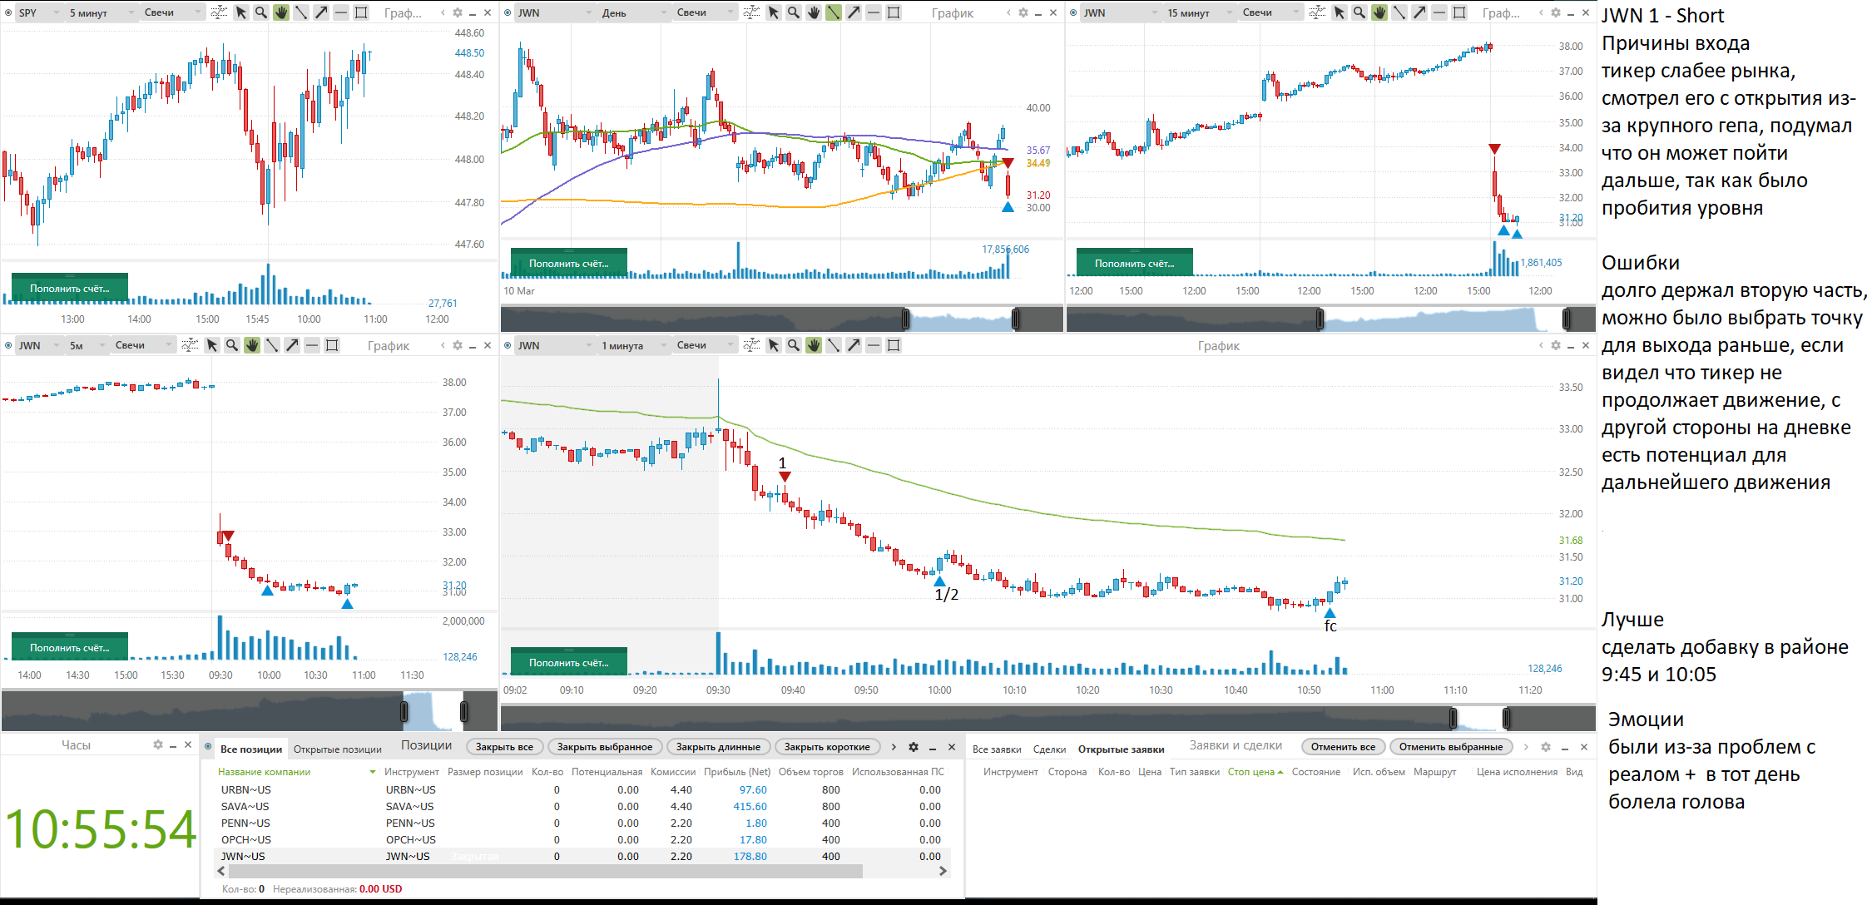Image resolution: width=1867 pixels, height=905 pixels.
Task: Open the Свечи chart type dropdown in daily chart
Action: click(705, 12)
